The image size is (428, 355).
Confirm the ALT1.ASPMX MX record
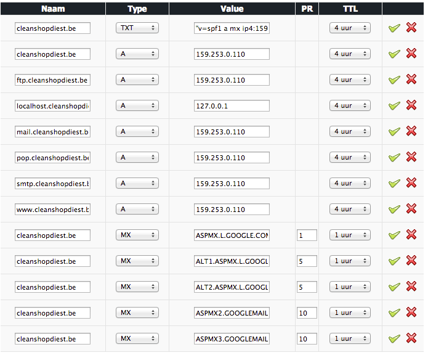[x=394, y=261]
